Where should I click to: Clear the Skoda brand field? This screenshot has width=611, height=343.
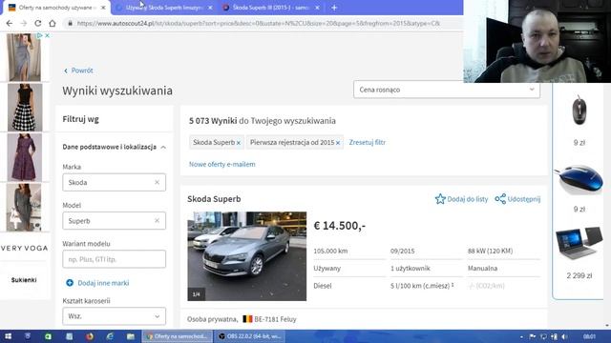[157, 182]
